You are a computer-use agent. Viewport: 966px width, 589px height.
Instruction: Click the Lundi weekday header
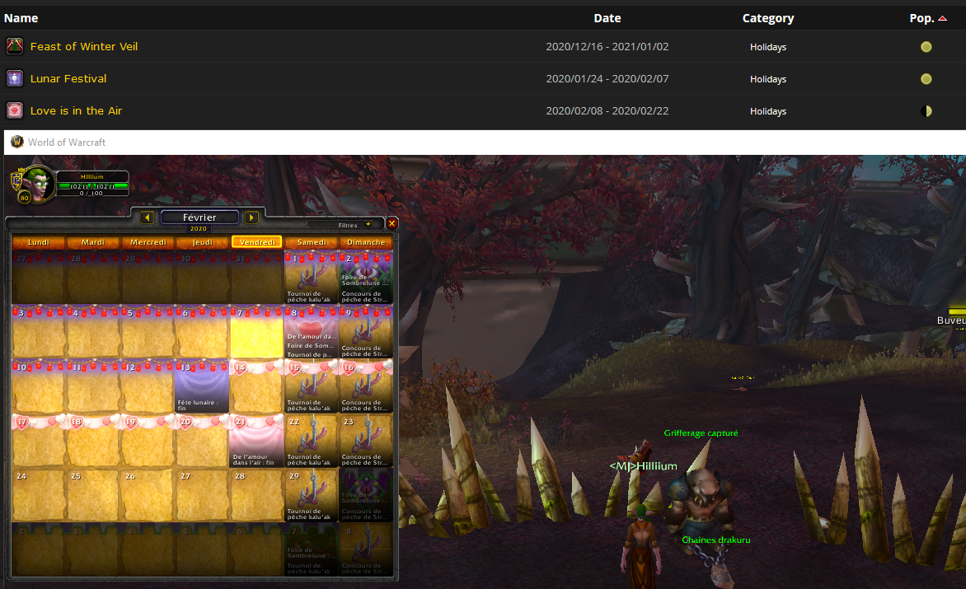(x=38, y=242)
